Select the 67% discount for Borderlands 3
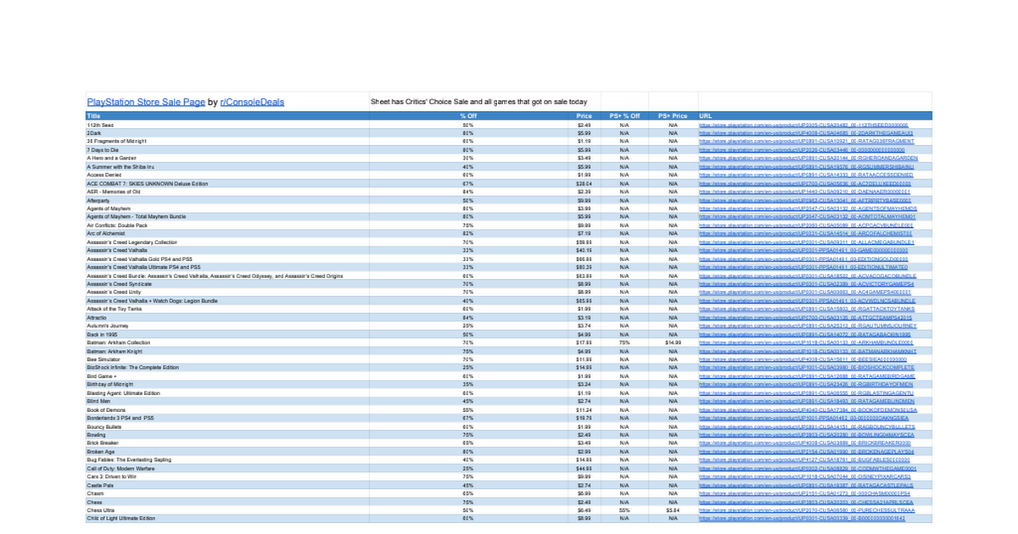Image resolution: width=1018 pixels, height=534 pixels. coord(467,417)
